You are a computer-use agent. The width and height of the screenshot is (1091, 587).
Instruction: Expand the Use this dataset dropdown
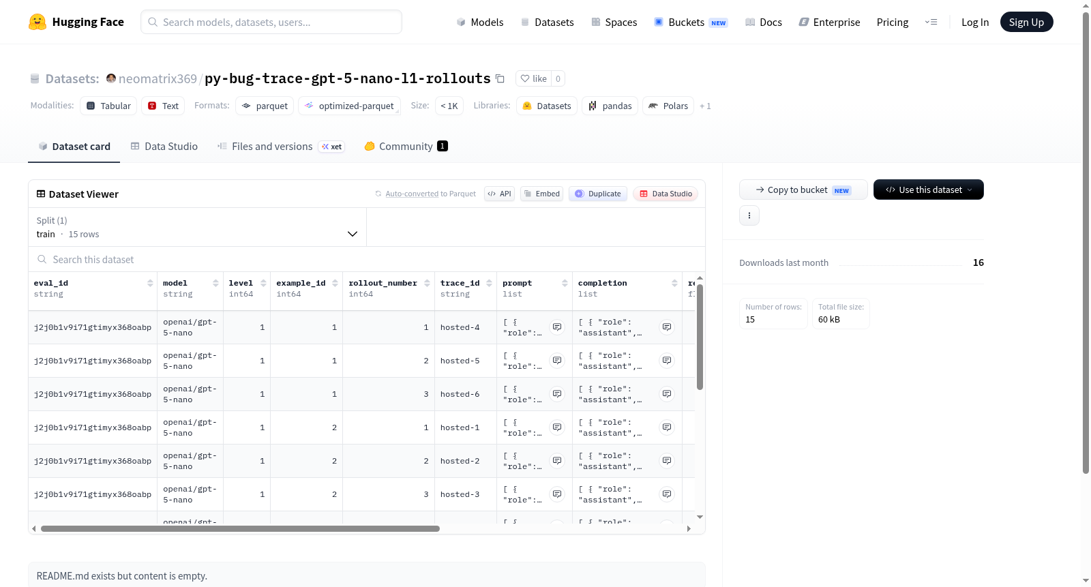point(928,190)
